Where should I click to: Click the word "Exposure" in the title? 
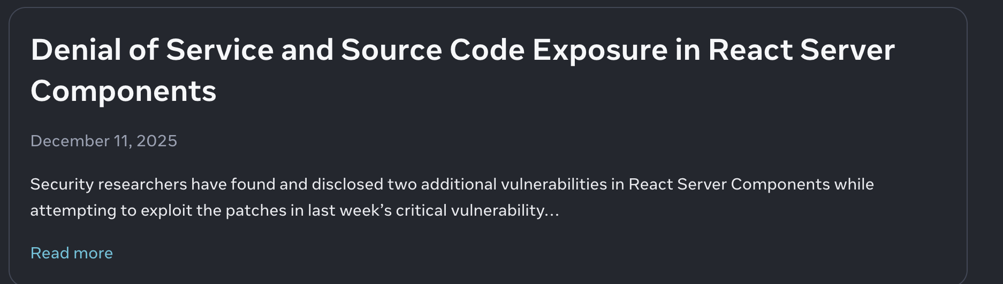coord(599,50)
